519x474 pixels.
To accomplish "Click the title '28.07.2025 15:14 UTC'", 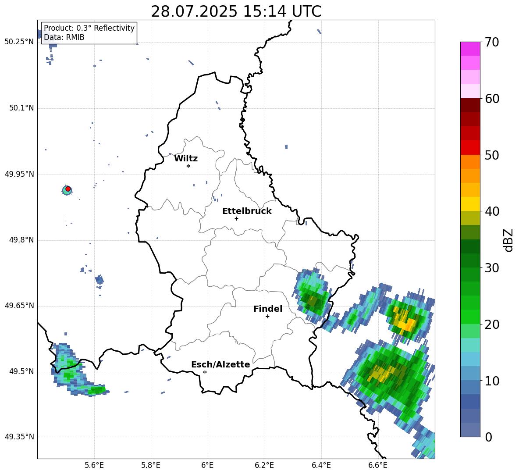I will coord(236,11).
